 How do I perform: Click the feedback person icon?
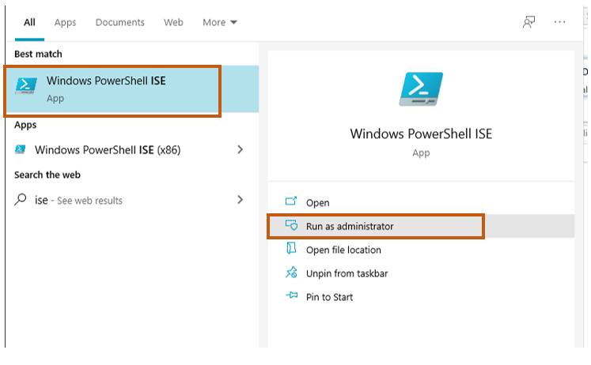coord(528,22)
